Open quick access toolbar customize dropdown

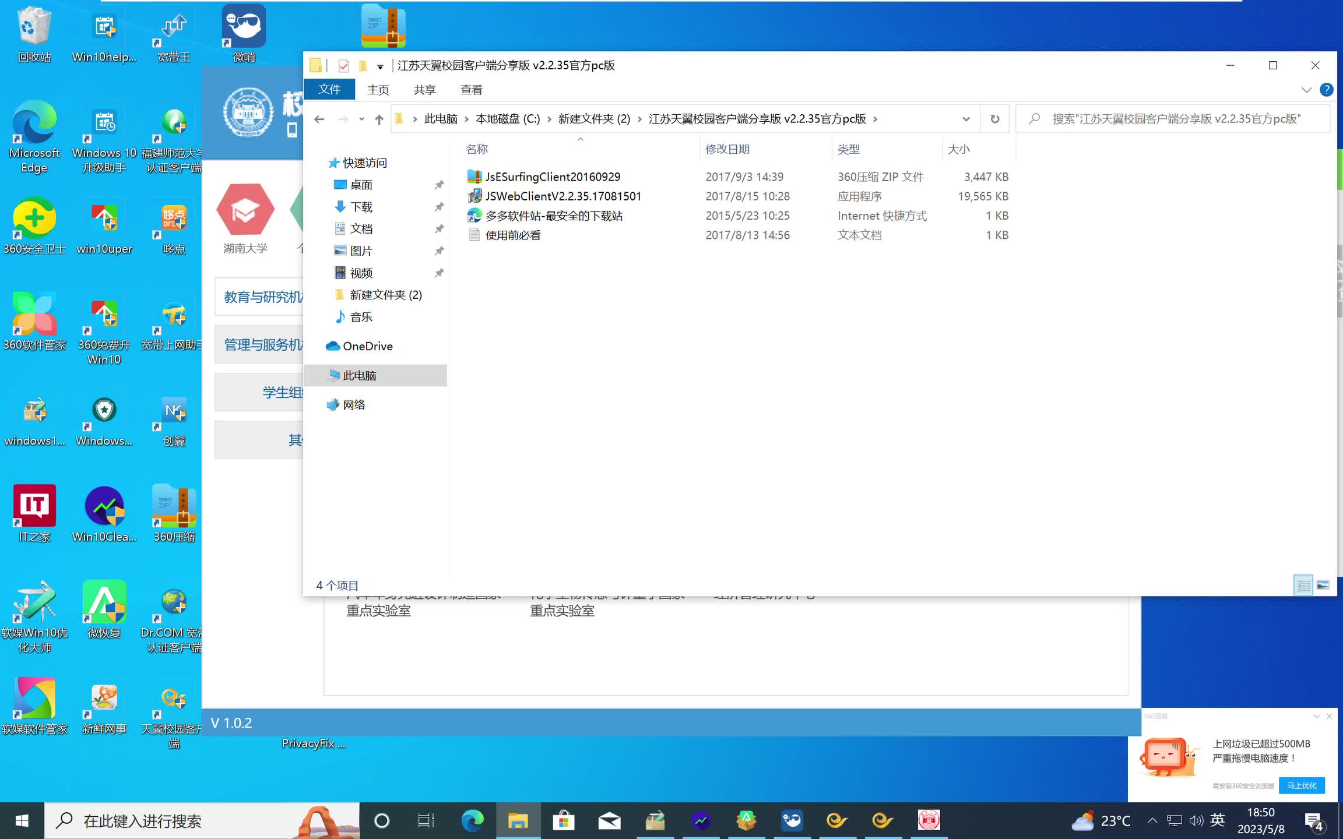pos(380,66)
